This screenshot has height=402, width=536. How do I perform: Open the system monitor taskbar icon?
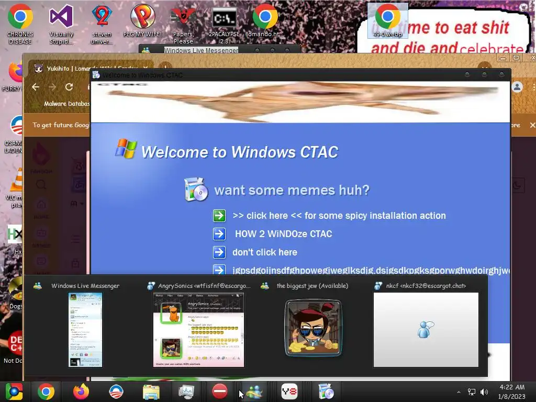[186, 392]
